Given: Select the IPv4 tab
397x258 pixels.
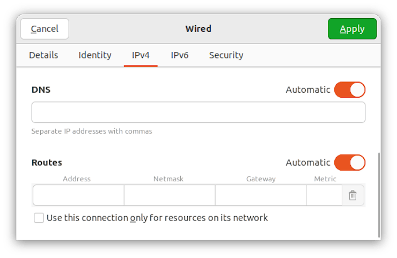Looking at the screenshot, I should pos(141,55).
